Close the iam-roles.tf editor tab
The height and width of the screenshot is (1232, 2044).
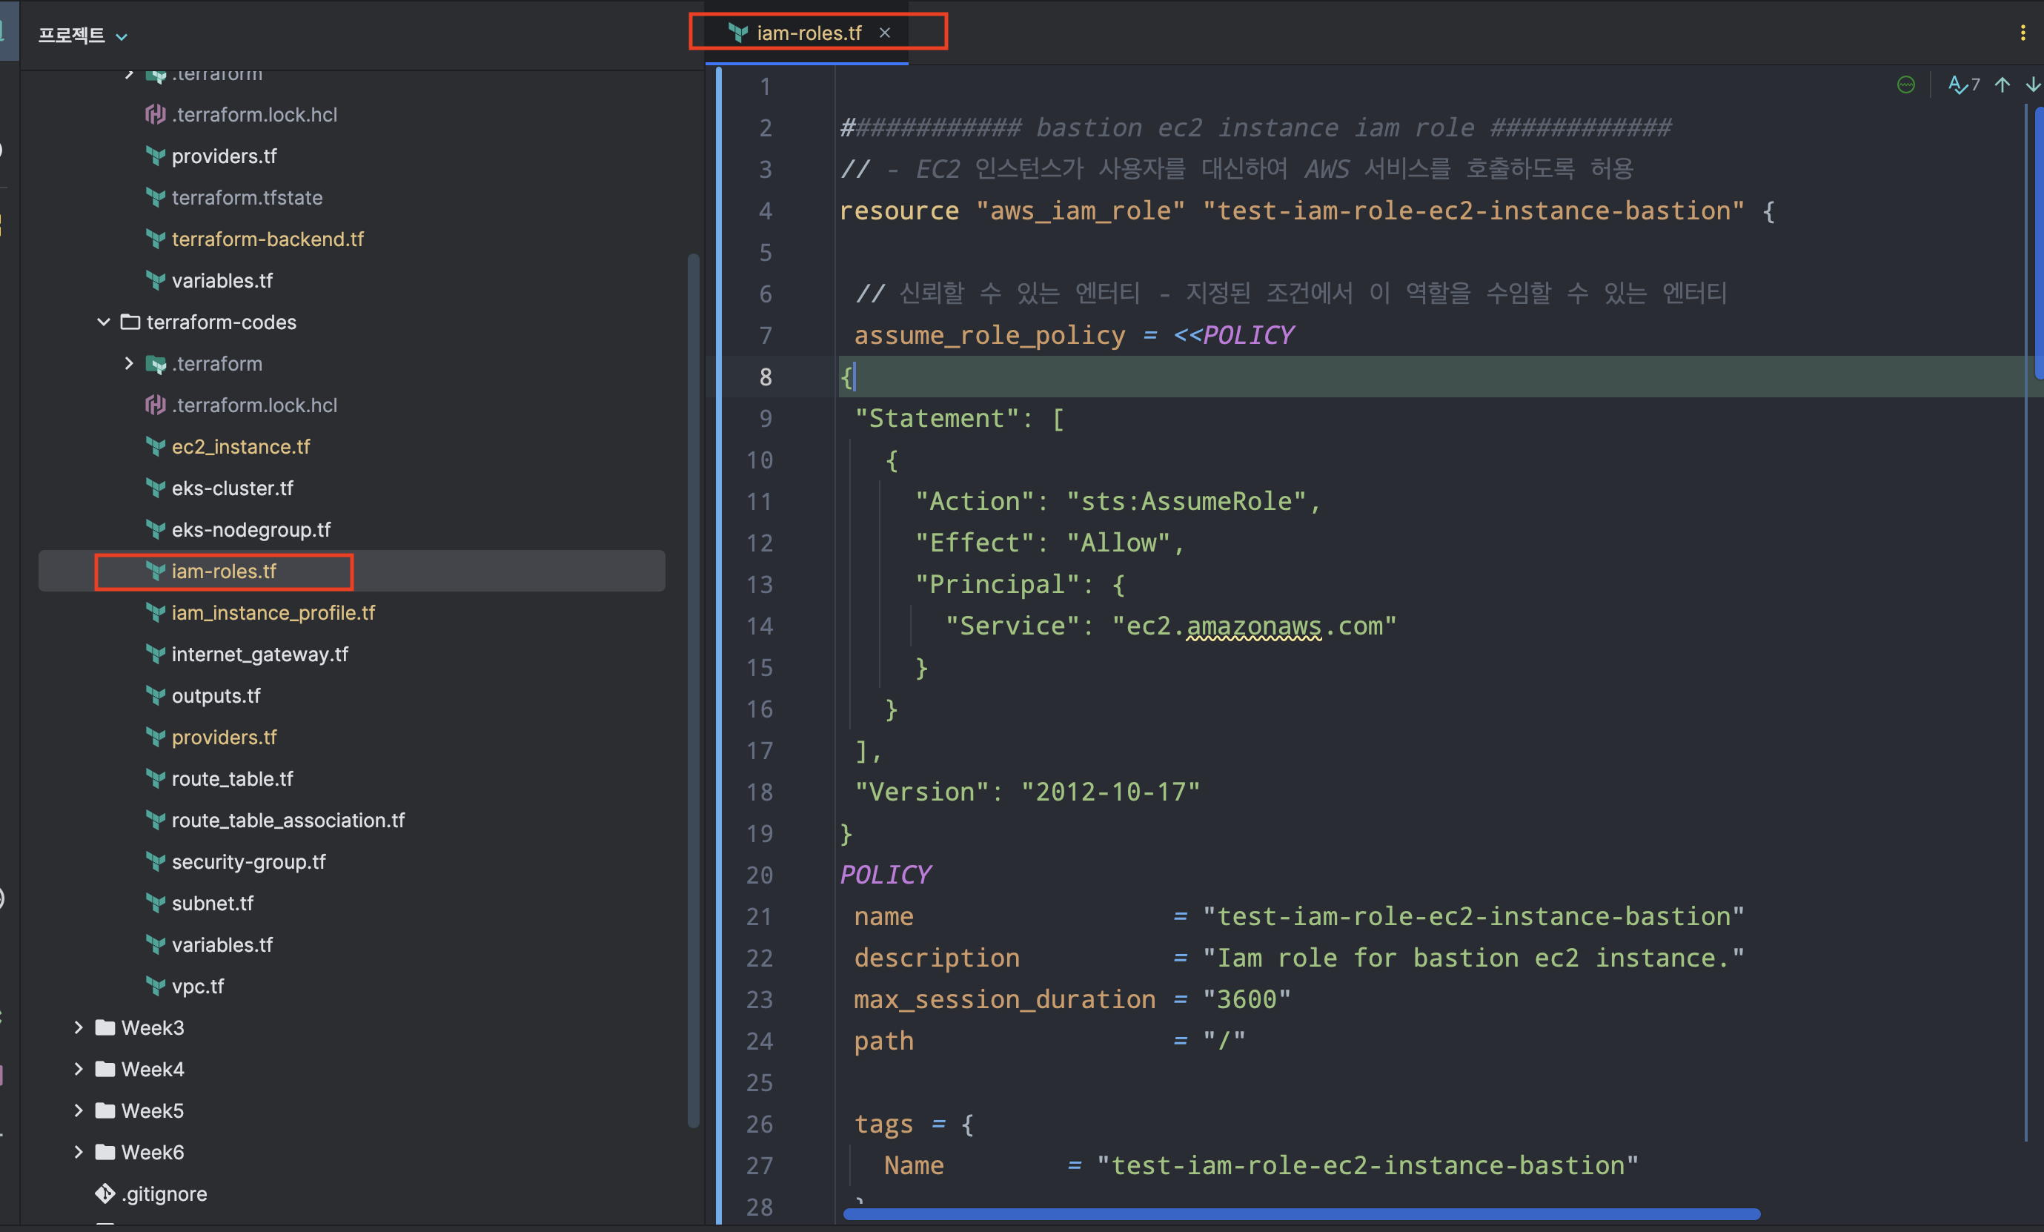pos(885,33)
